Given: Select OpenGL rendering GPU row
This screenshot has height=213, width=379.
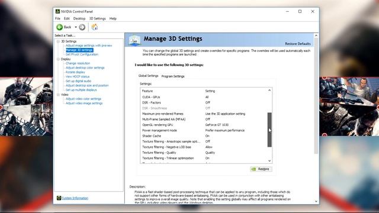Looking at the screenshot, I should pos(204,125).
